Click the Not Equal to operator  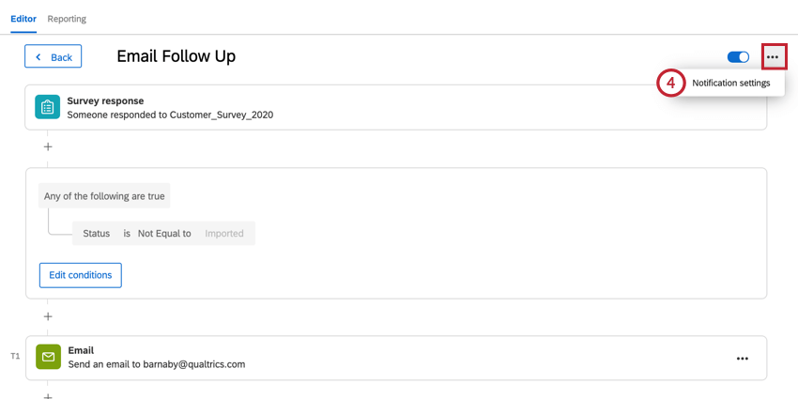click(164, 234)
